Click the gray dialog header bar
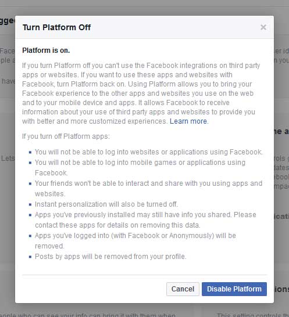This screenshot has width=289, height=317. tap(144, 27)
